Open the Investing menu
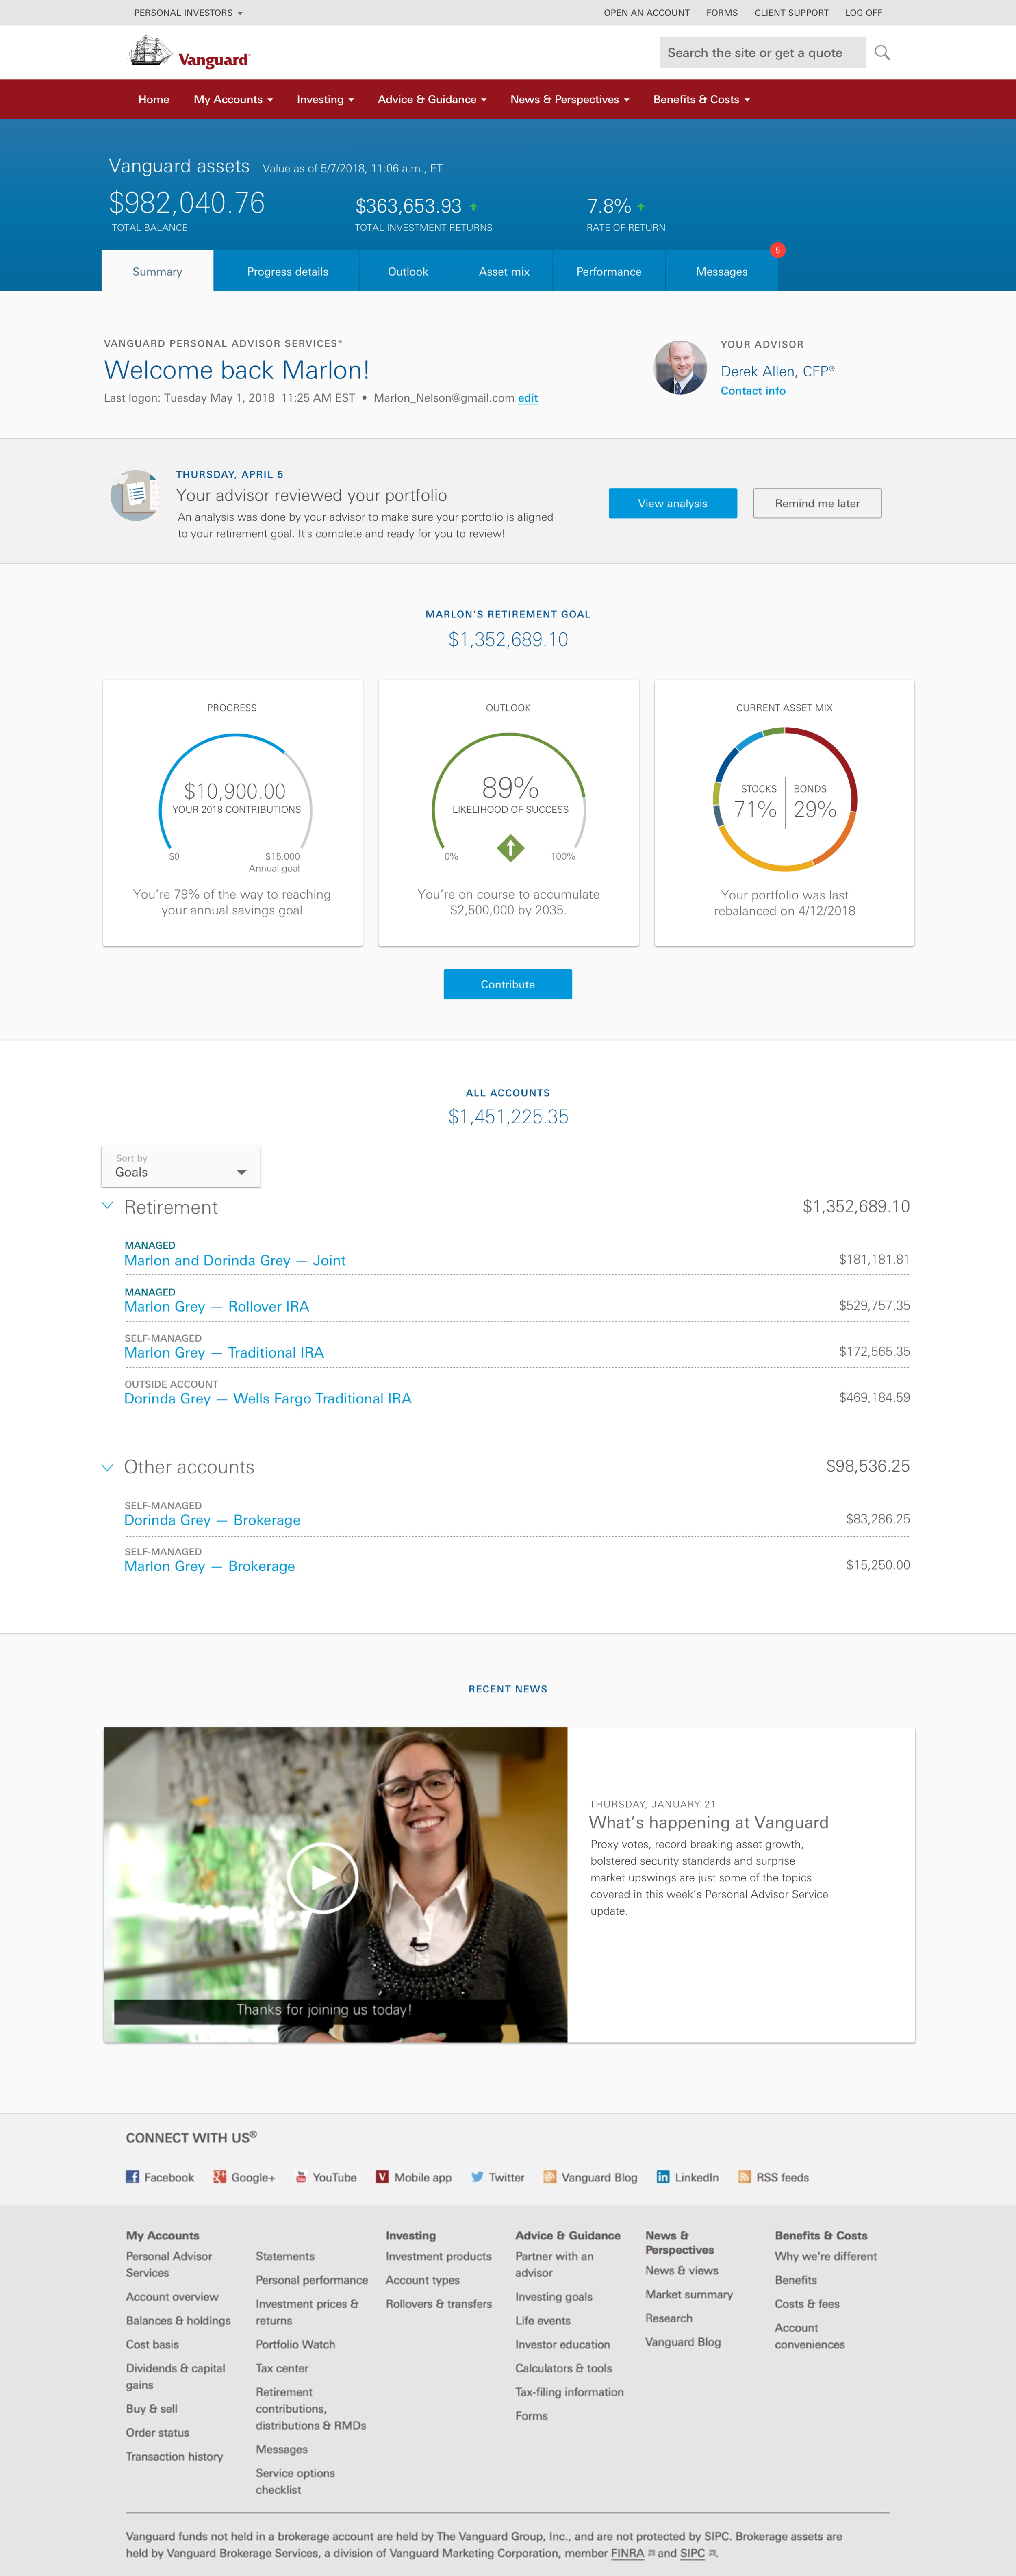Viewport: 1016px width, 2576px height. click(325, 99)
